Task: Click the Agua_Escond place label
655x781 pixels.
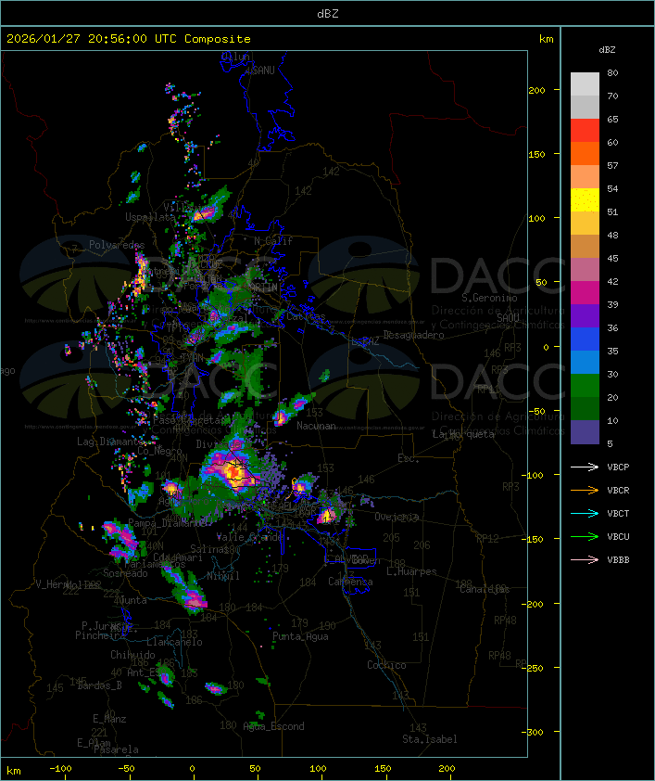Action: pos(273,726)
